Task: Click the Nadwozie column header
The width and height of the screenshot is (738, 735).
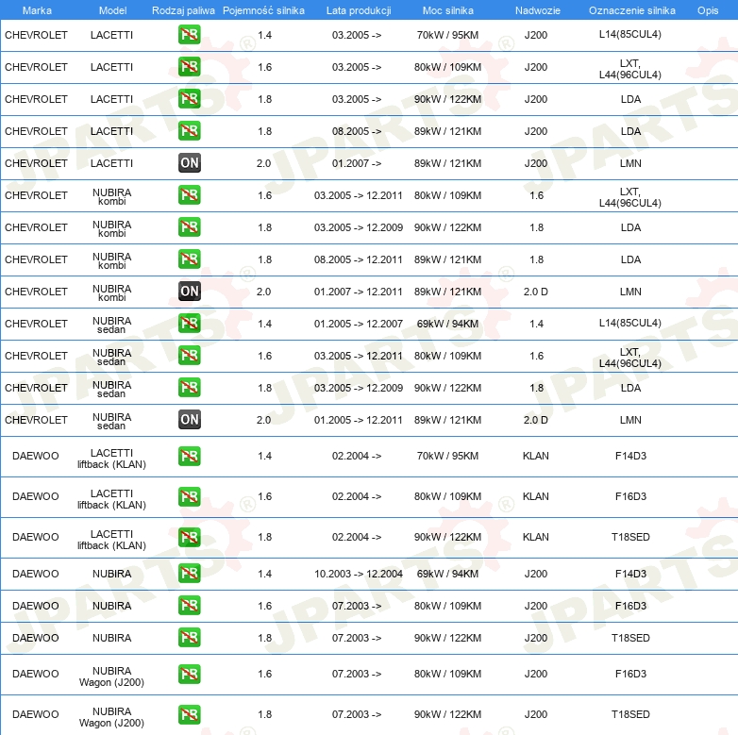Action: pyautogui.click(x=538, y=10)
